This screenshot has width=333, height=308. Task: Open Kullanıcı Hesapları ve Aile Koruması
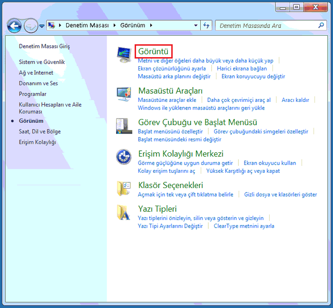click(50, 108)
